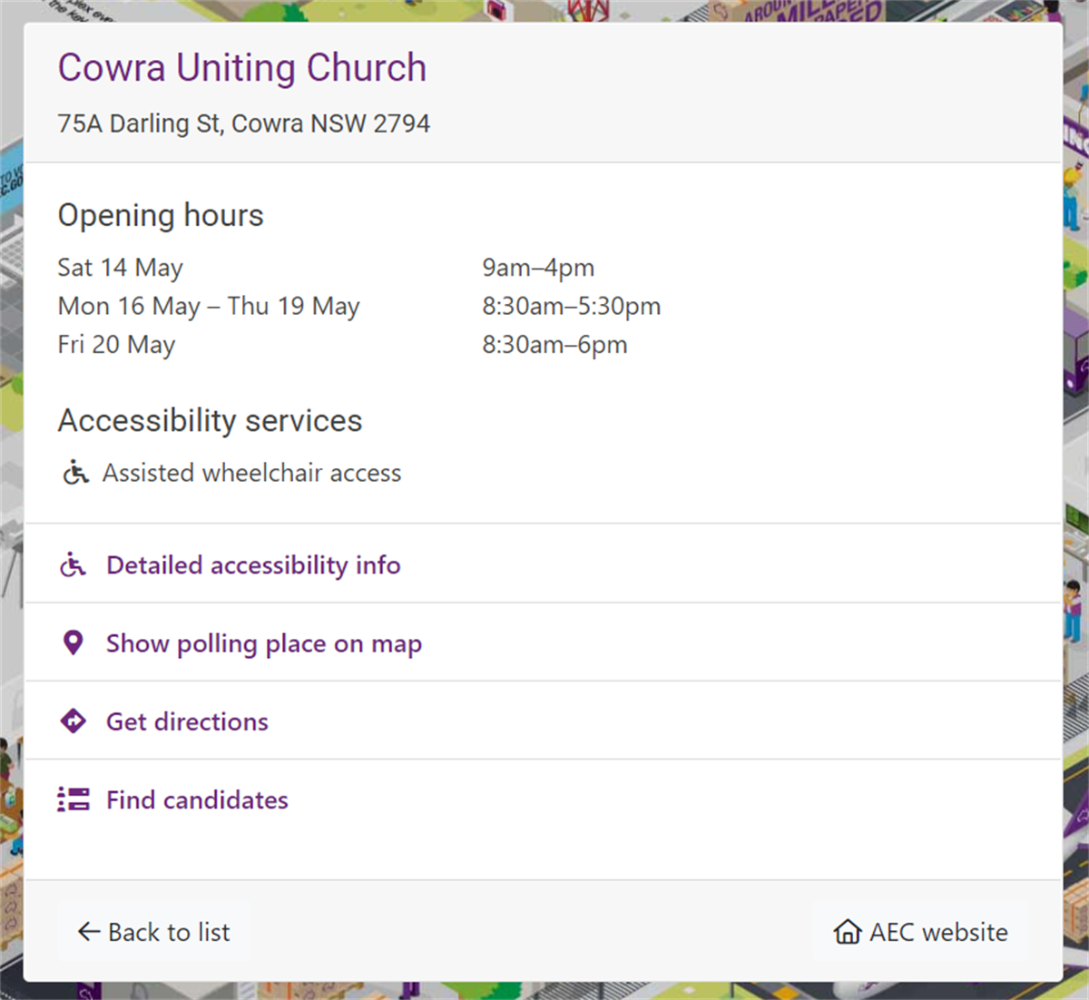Click the Find candidates icon
Screen dimensions: 1089x1000
point(73,799)
